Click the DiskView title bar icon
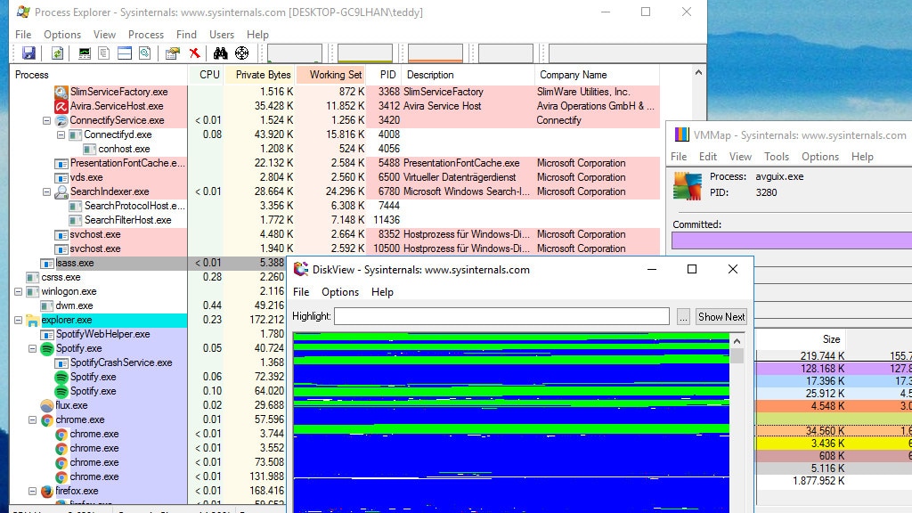Viewport: 912px width, 513px height. [301, 269]
